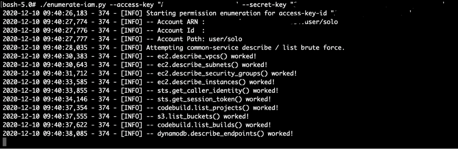Click the Account Id label

pyautogui.click(x=174, y=30)
